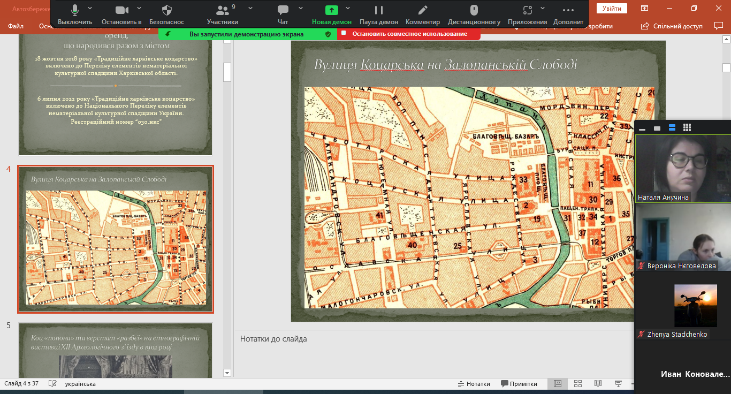Open video options arrow beside camera
The height and width of the screenshot is (394, 731).
(x=139, y=8)
